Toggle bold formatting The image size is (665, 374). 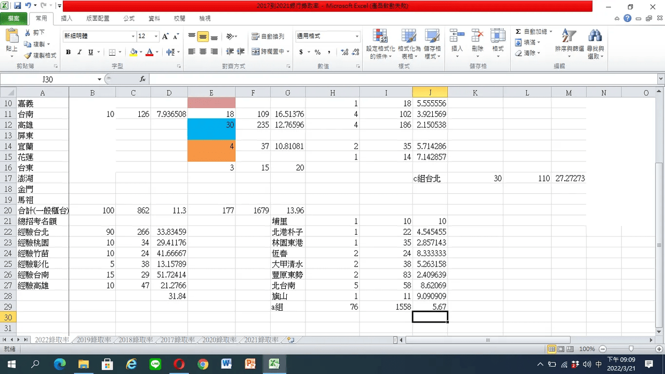pos(68,52)
